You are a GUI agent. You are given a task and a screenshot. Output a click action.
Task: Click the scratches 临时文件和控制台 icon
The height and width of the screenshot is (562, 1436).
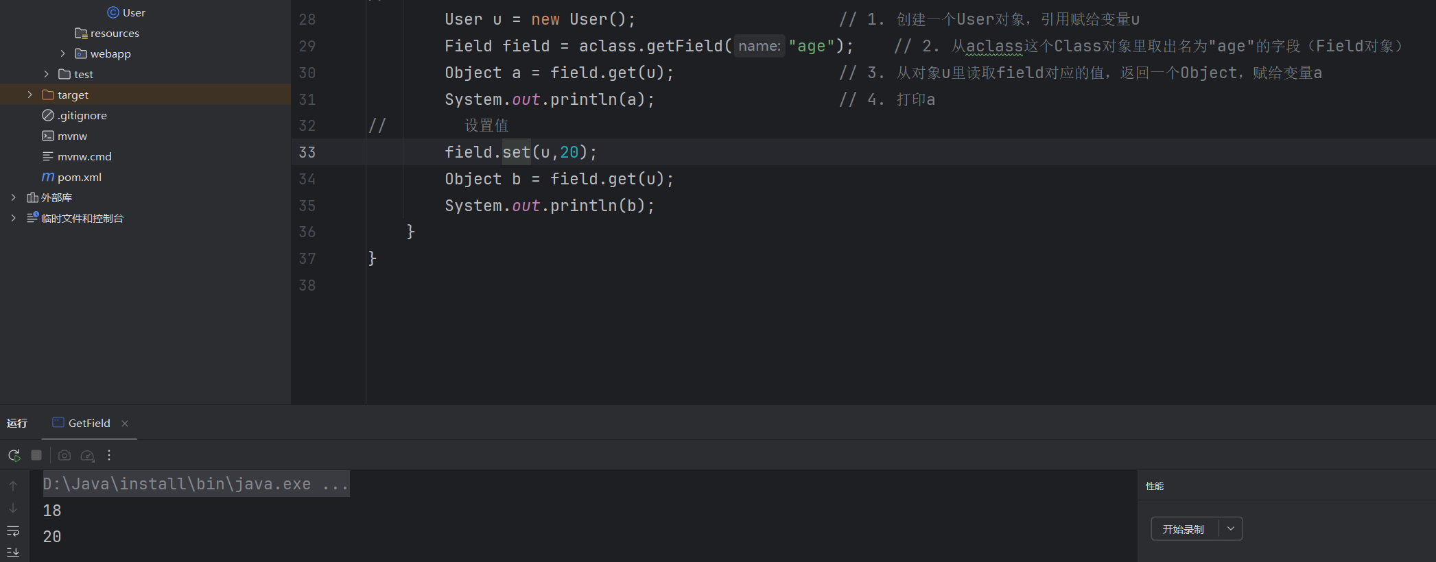[x=32, y=218]
